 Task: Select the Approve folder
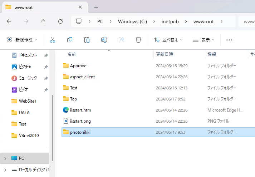pos(78,65)
